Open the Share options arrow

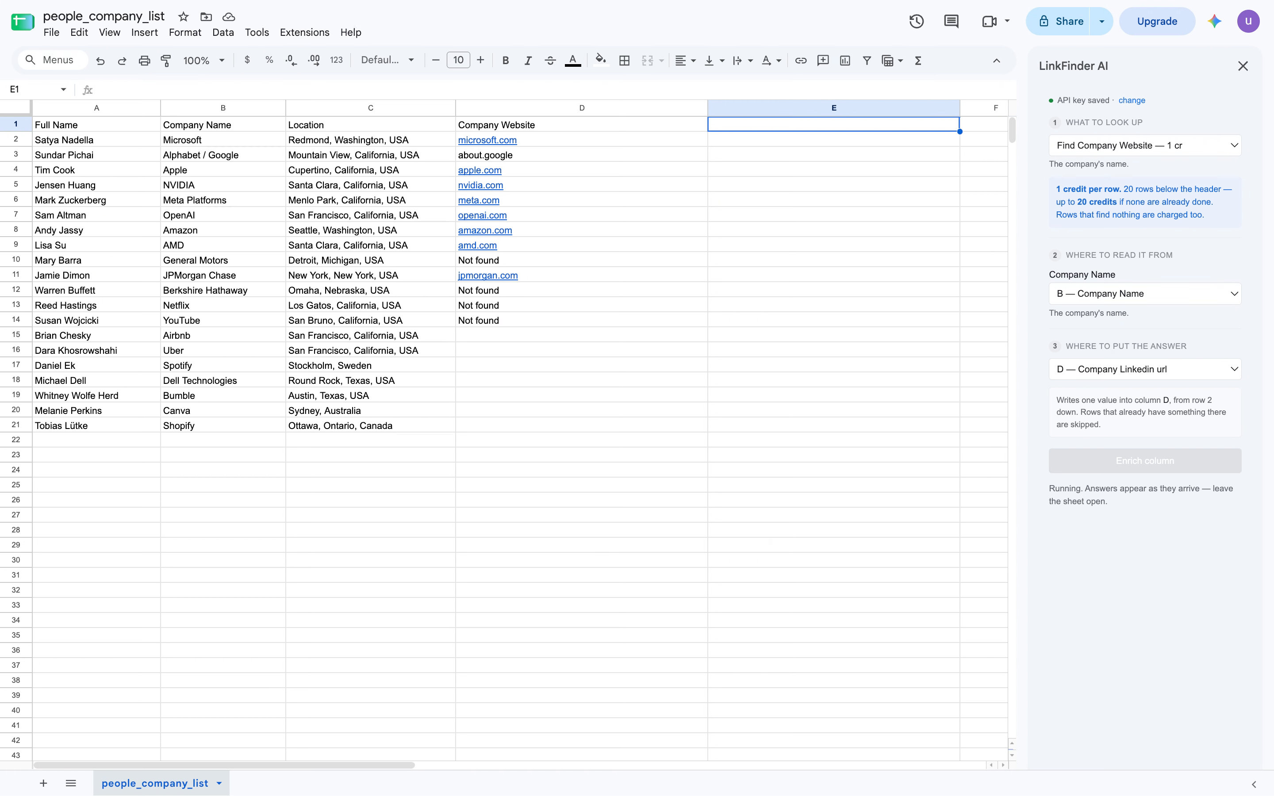pos(1101,21)
